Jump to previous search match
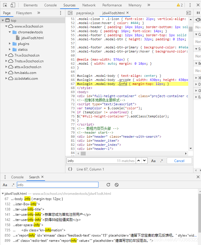Image resolution: width=201 pixels, height=245 pixels. 139,161
